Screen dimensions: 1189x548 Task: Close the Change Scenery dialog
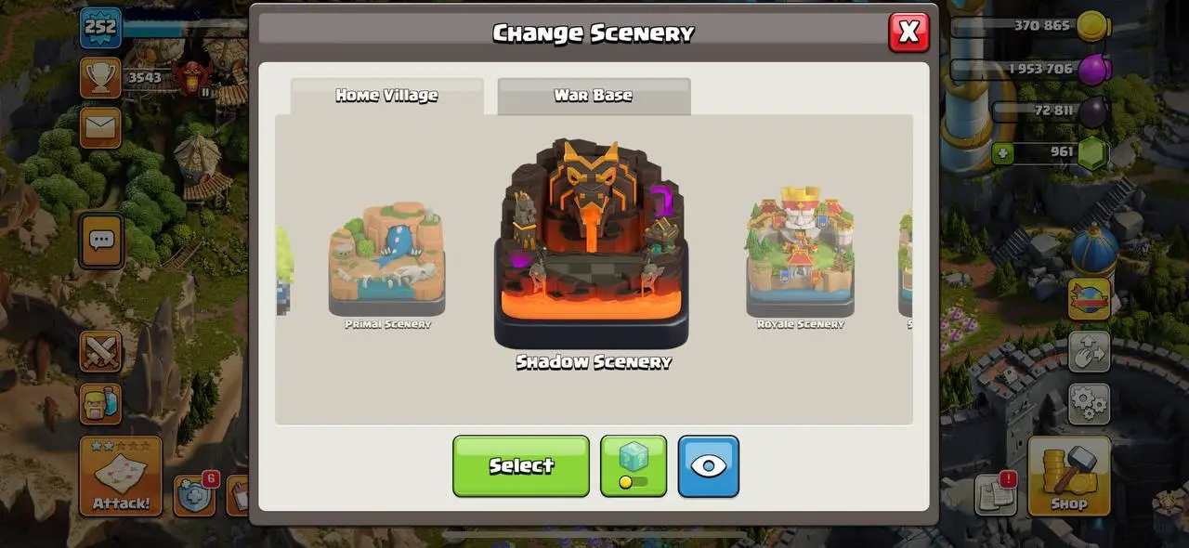click(908, 33)
